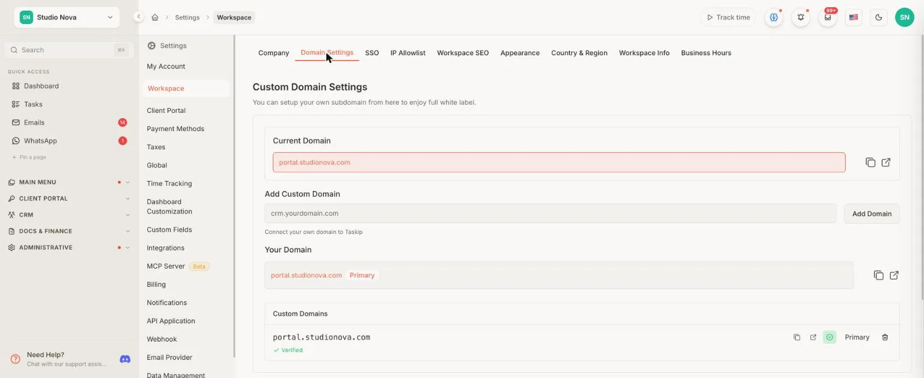Open the SN user avatar menu

905,18
